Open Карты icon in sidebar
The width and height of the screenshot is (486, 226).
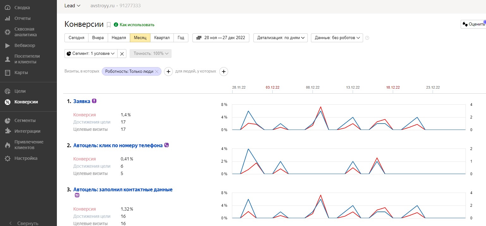(x=8, y=72)
